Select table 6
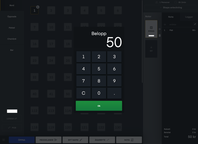 [118, 11]
